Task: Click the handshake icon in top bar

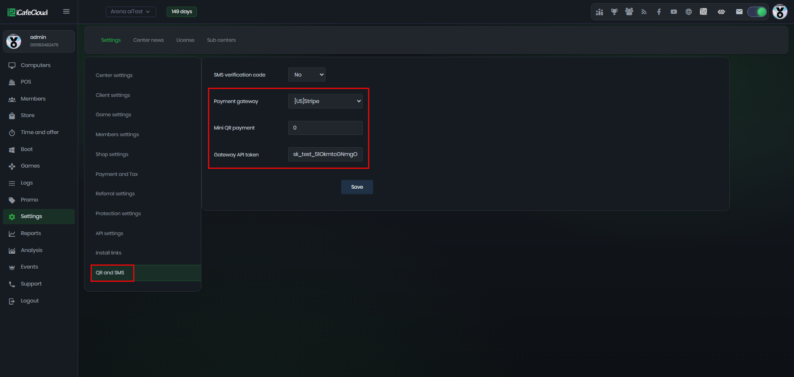Action: point(721,12)
